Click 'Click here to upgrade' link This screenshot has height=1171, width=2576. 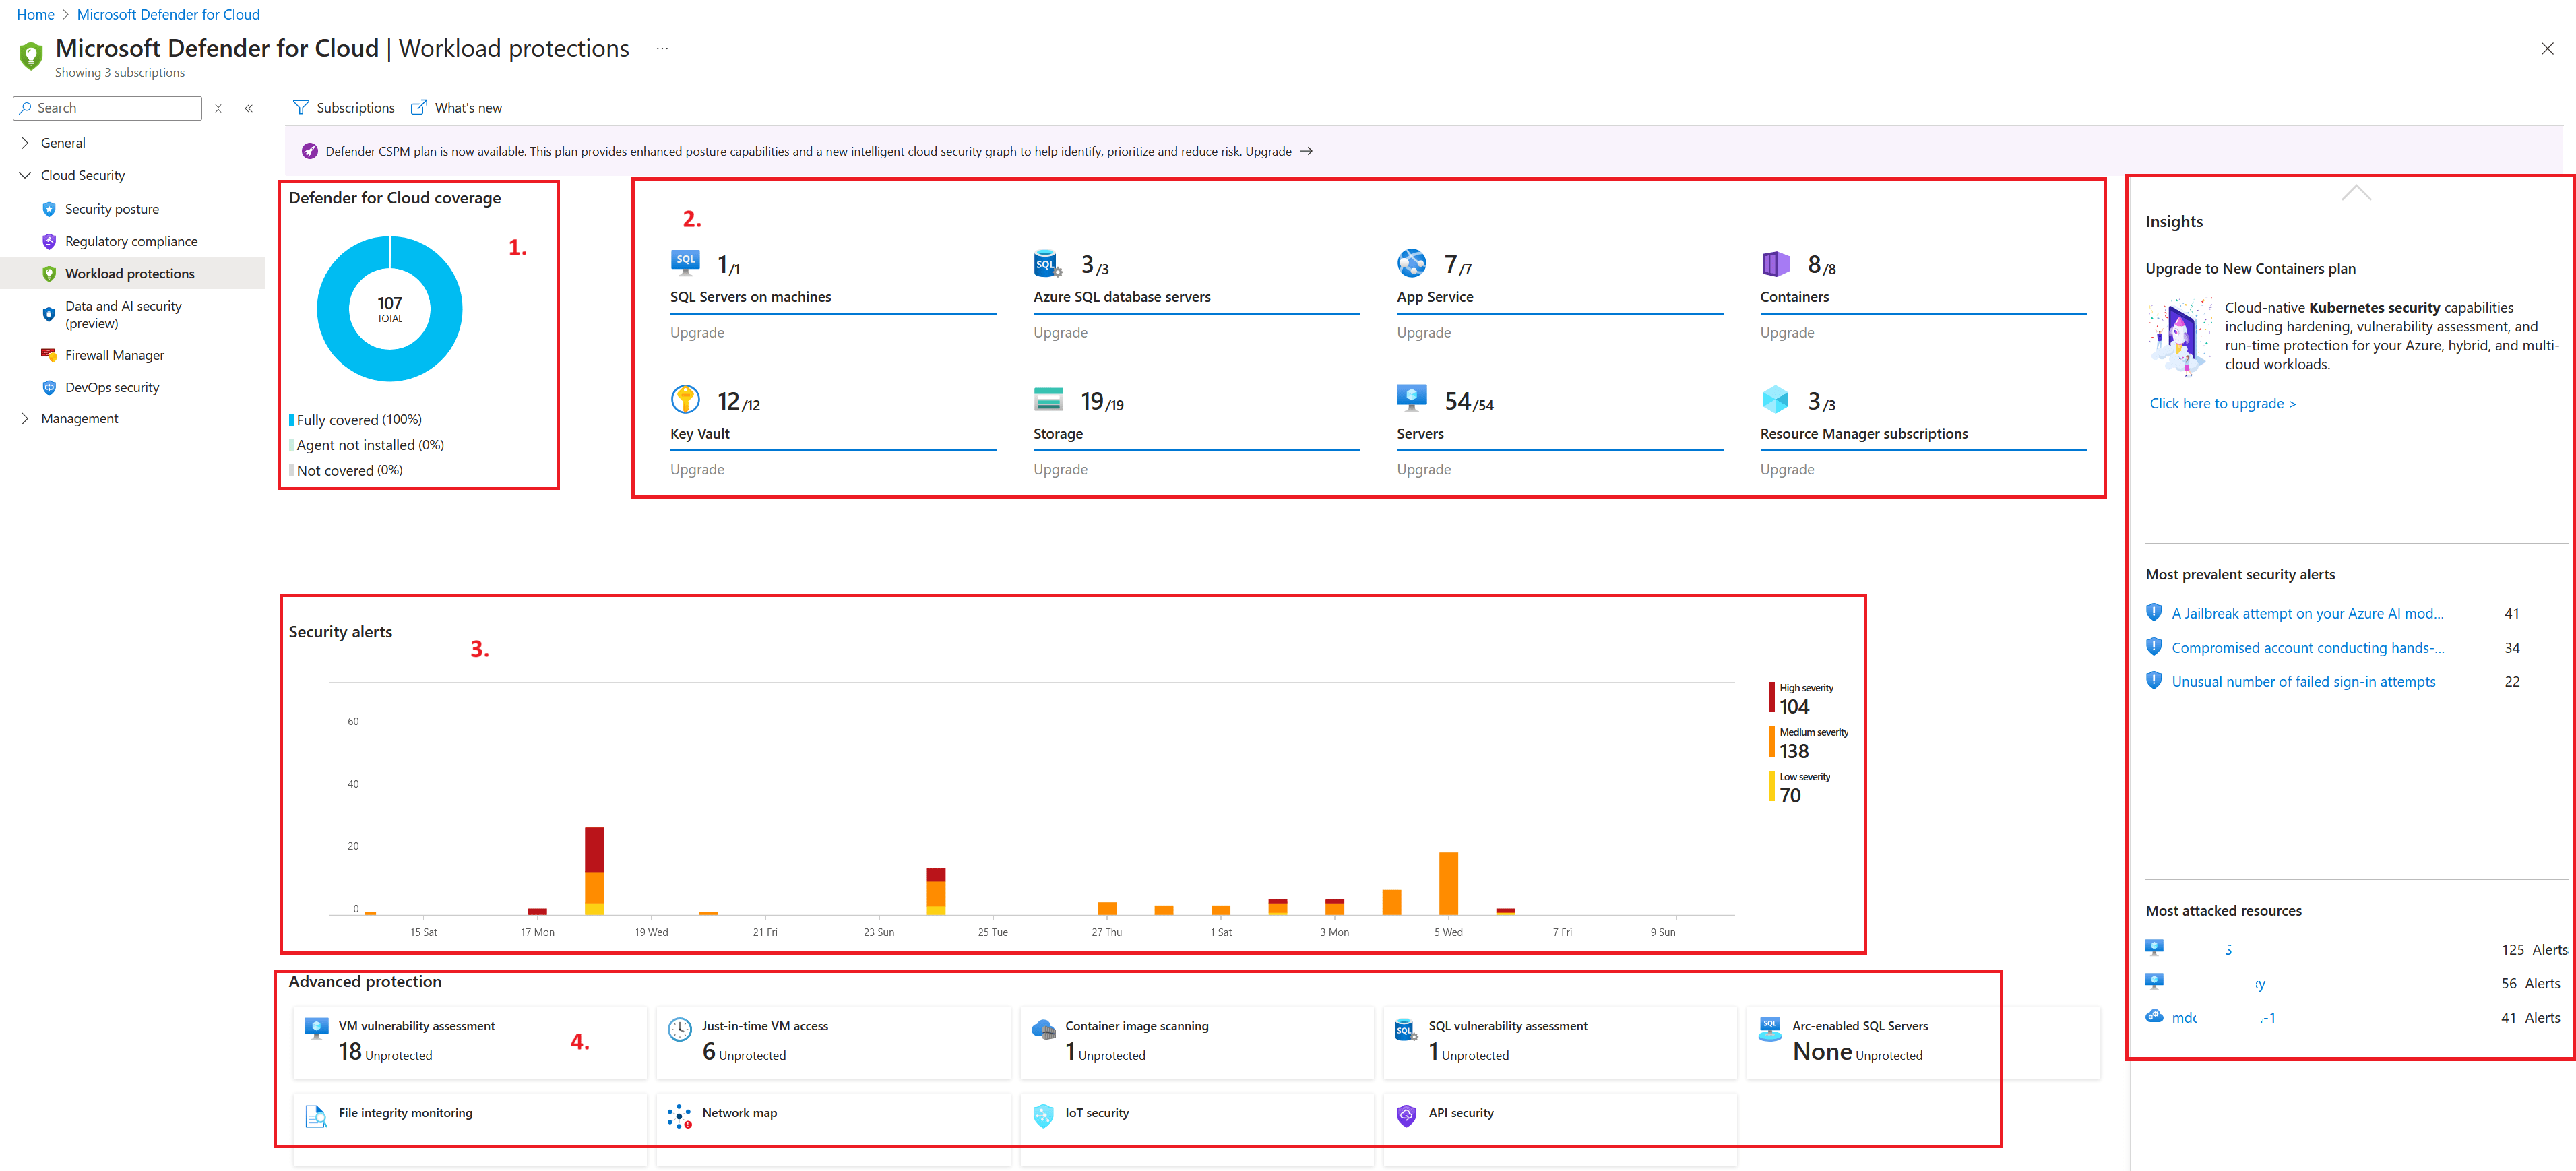point(2222,403)
